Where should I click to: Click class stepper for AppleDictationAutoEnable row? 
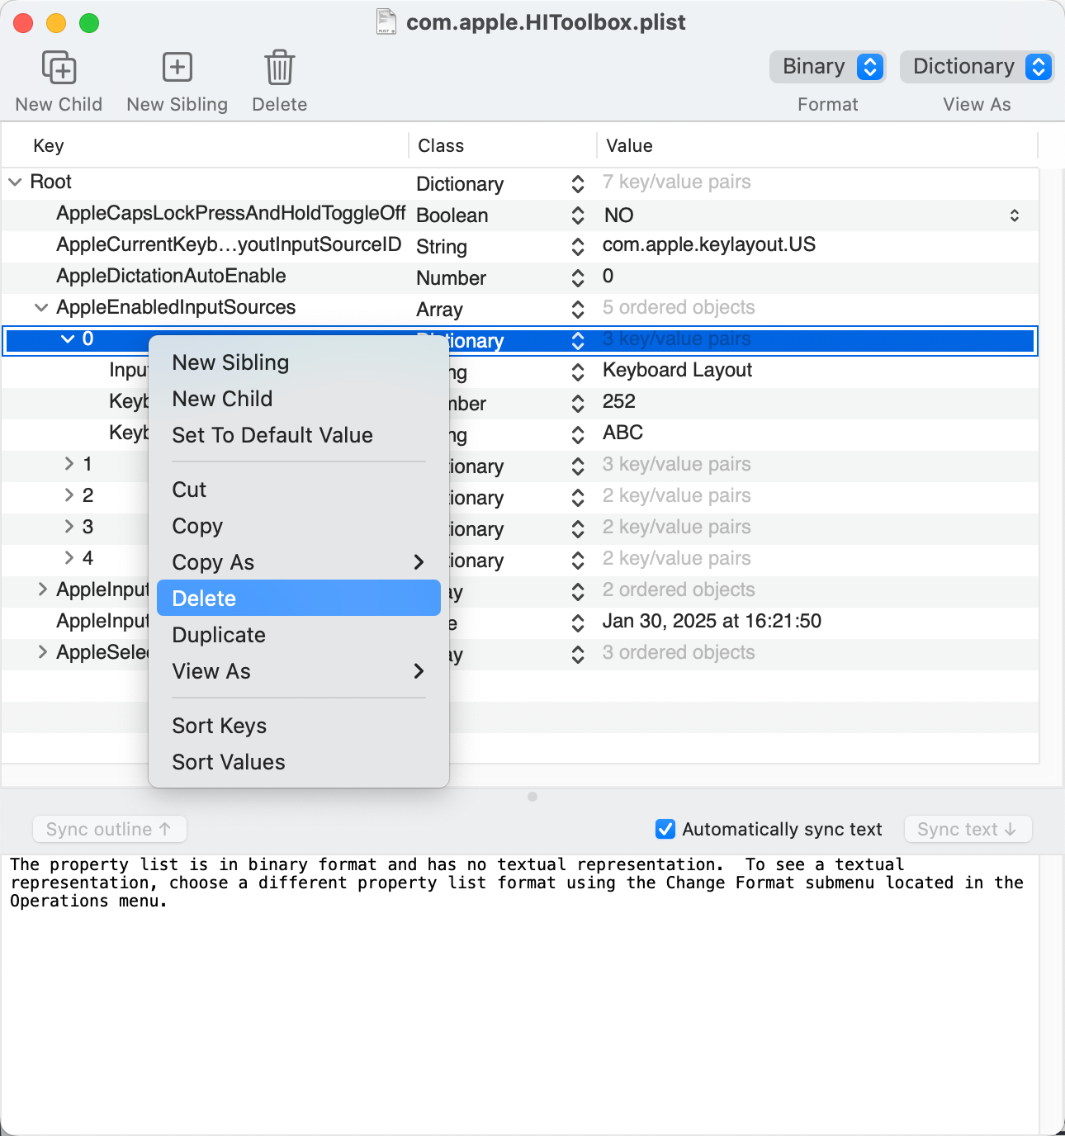coord(578,278)
